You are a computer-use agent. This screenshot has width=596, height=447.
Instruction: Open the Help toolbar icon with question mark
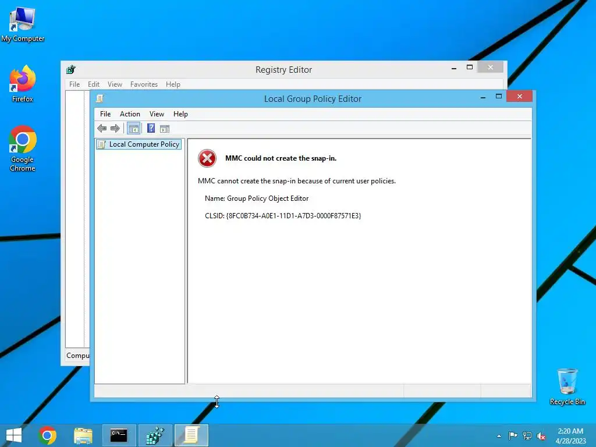(x=151, y=129)
